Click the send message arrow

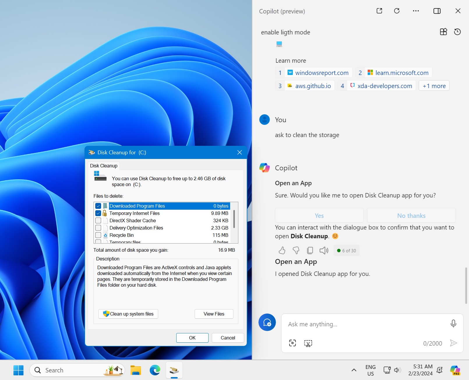tap(453, 343)
